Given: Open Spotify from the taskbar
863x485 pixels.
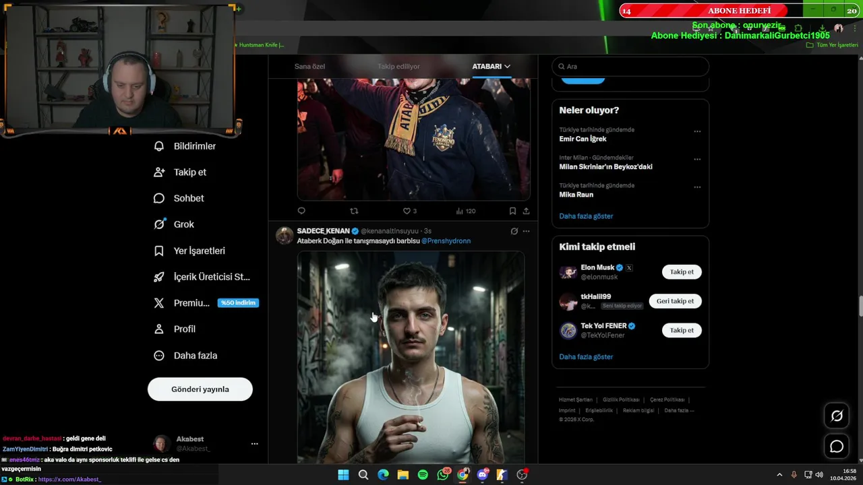Looking at the screenshot, I should [423, 475].
